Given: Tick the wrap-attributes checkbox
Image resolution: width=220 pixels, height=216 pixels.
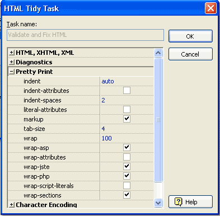Looking at the screenshot, I should click(x=127, y=157).
